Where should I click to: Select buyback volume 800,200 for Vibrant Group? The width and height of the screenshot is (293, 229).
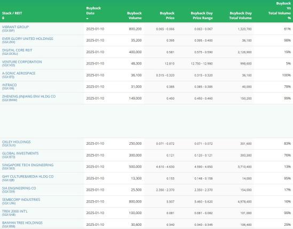click(135, 29)
